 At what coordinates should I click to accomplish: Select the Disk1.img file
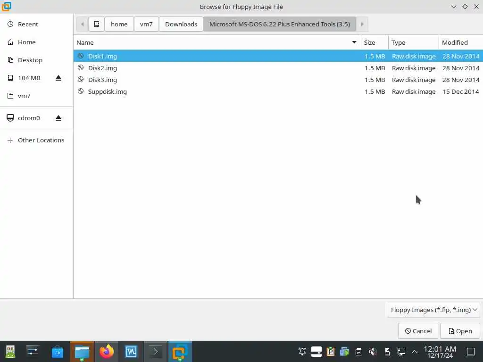point(278,56)
